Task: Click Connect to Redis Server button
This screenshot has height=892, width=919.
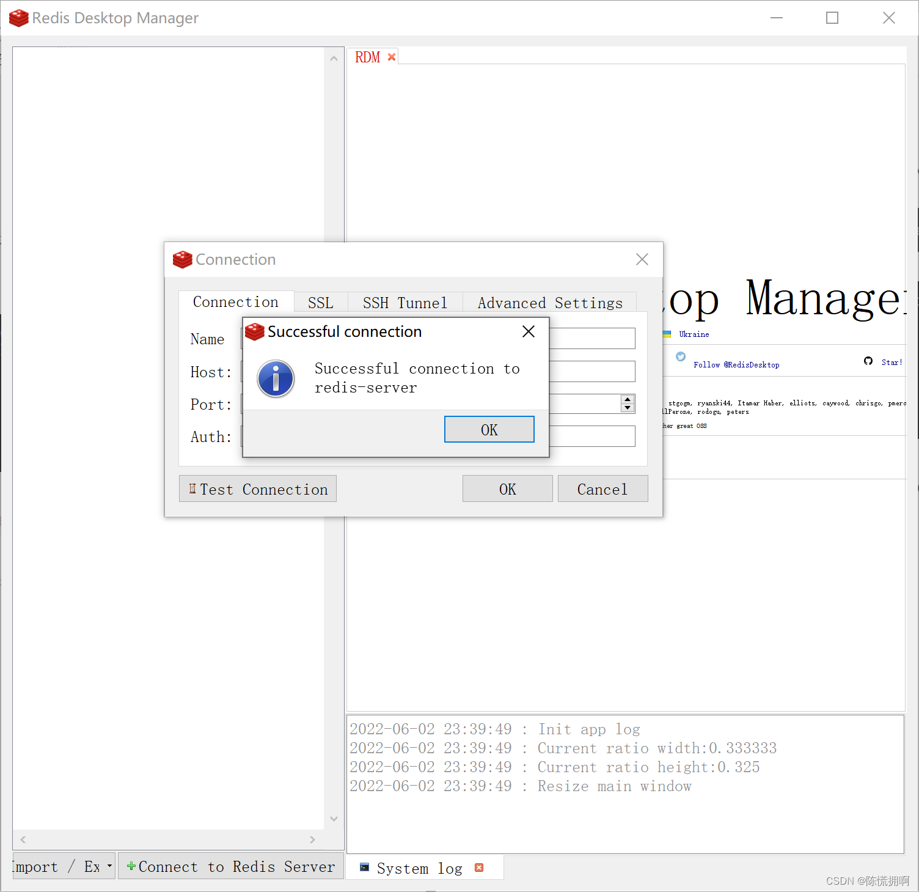Action: pyautogui.click(x=231, y=866)
